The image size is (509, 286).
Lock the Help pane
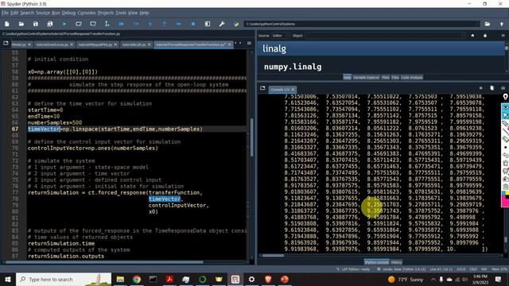tap(485, 36)
